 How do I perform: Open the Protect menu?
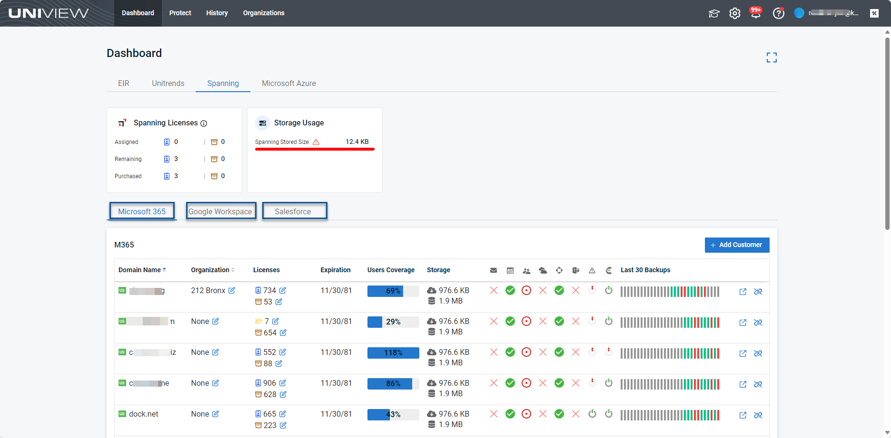pyautogui.click(x=180, y=13)
